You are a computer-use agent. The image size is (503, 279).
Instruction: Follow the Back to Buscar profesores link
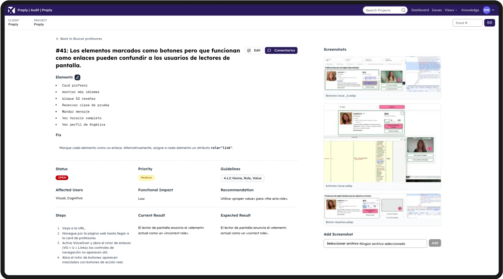[x=79, y=39]
